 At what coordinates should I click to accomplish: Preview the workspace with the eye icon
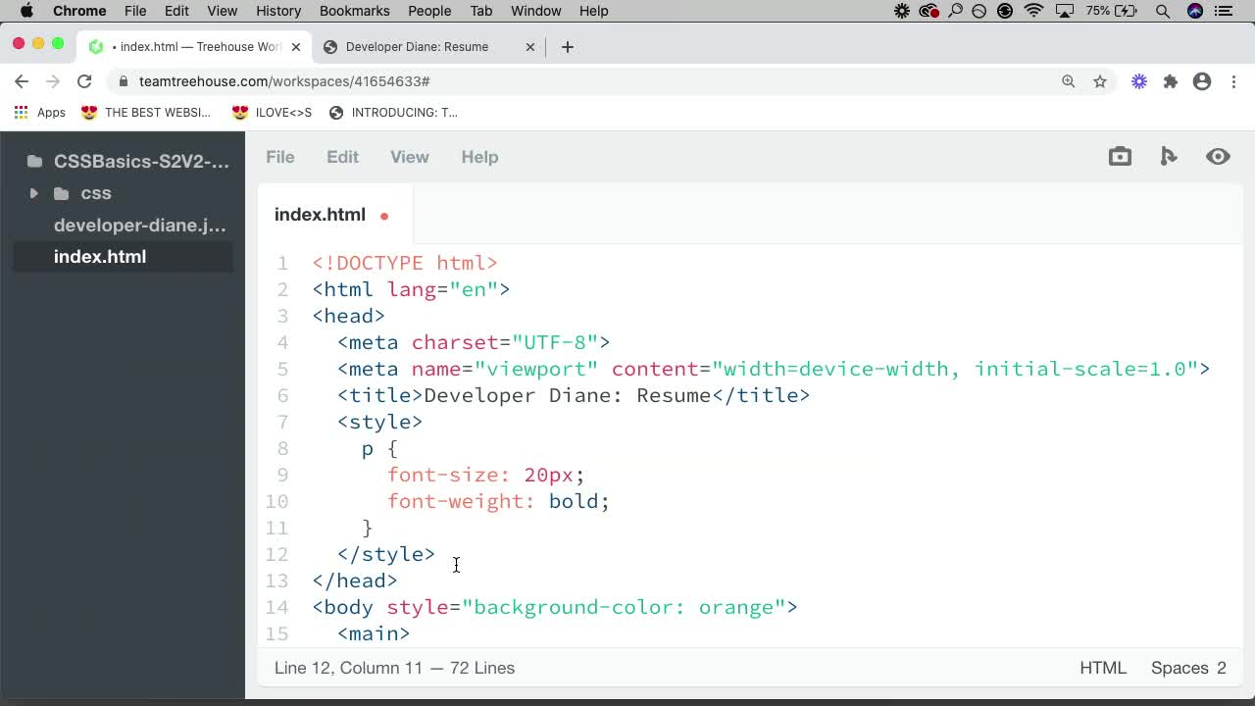click(x=1218, y=156)
